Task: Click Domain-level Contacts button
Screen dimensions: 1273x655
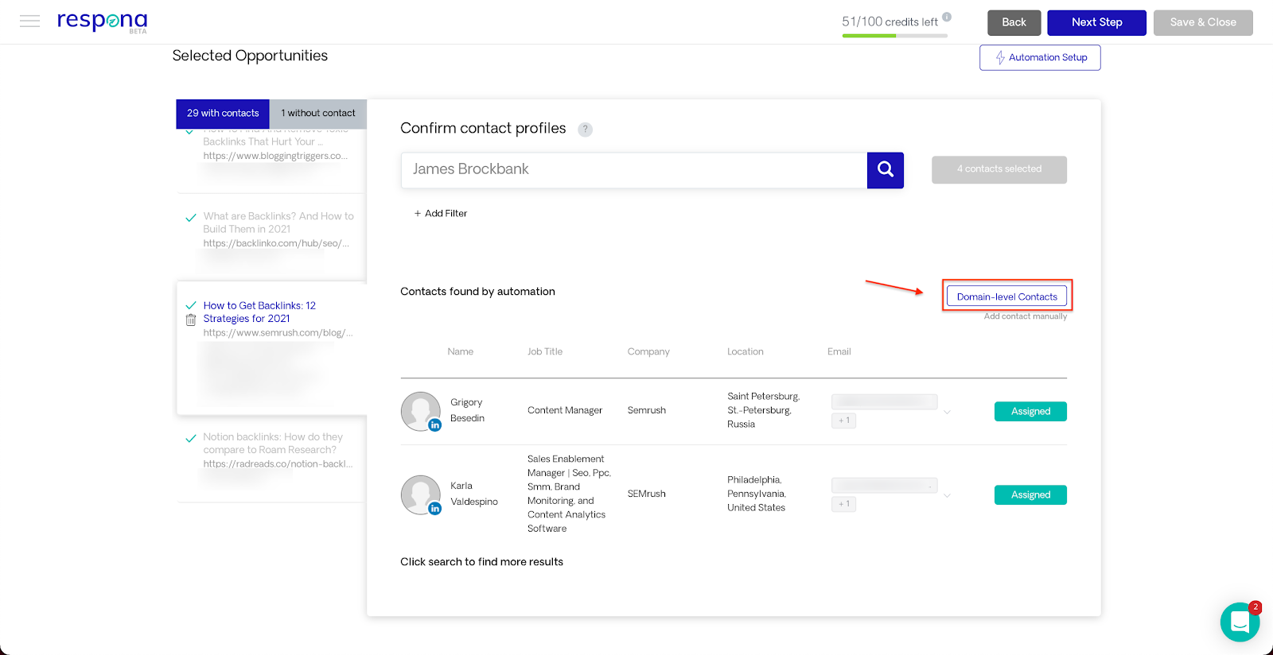Action: tap(1006, 296)
